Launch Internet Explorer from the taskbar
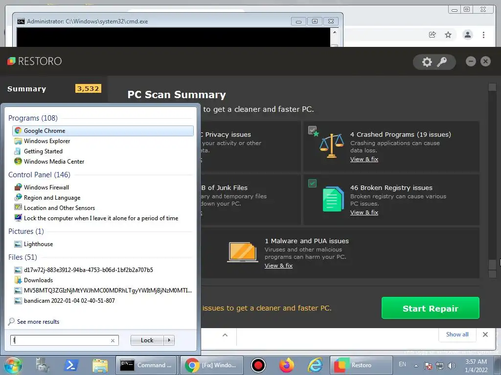 (x=315, y=365)
